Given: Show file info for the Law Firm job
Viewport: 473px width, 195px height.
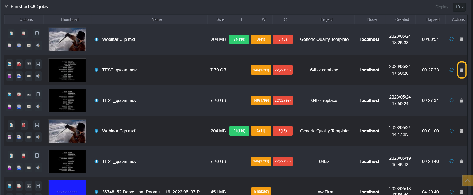Looking at the screenshot, I should click(x=96, y=192).
